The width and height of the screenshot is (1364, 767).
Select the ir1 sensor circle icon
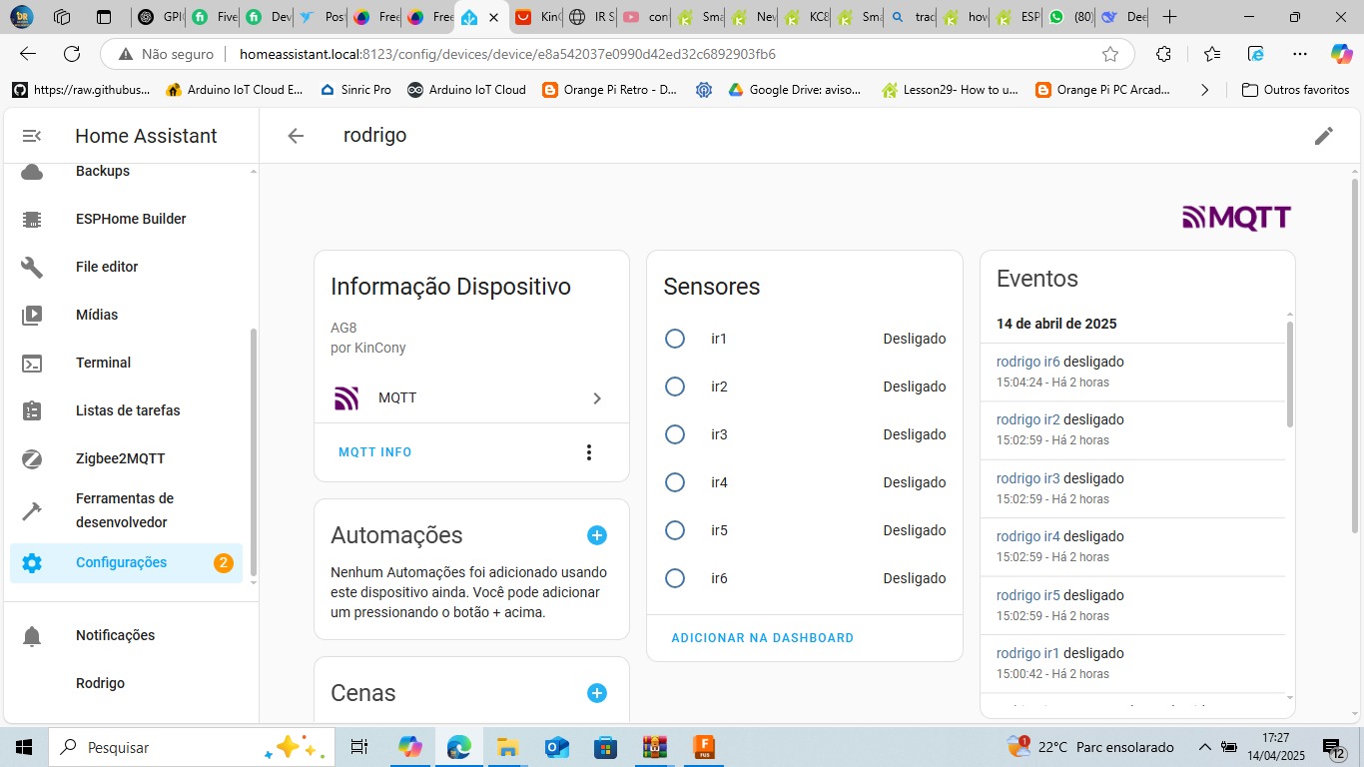tap(675, 339)
